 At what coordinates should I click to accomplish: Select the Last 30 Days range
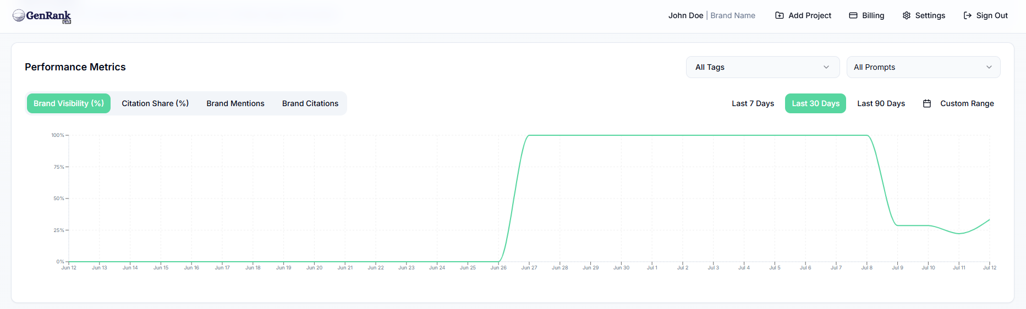click(815, 103)
